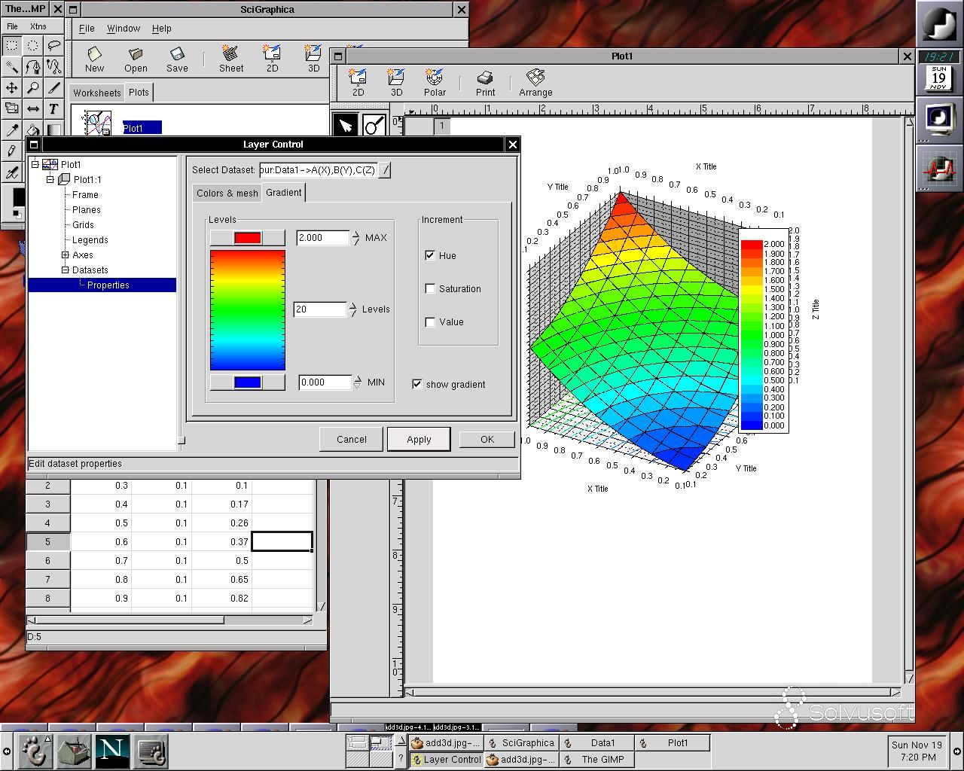Screen dimensions: 964x771
Task: Click Polar plot icon in Plot1 window
Action: 435,83
